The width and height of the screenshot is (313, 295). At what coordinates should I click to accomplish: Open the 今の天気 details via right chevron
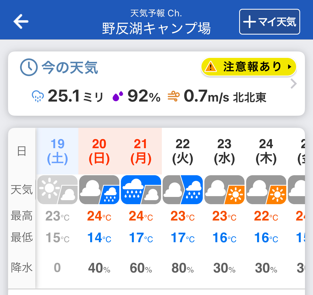(293, 84)
